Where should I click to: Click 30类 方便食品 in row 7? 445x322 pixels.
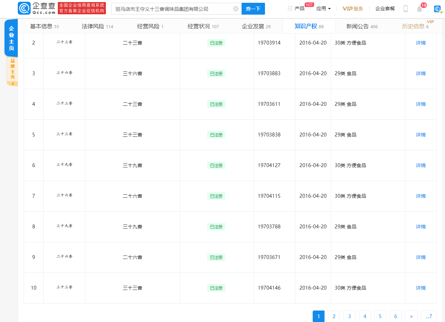point(350,196)
